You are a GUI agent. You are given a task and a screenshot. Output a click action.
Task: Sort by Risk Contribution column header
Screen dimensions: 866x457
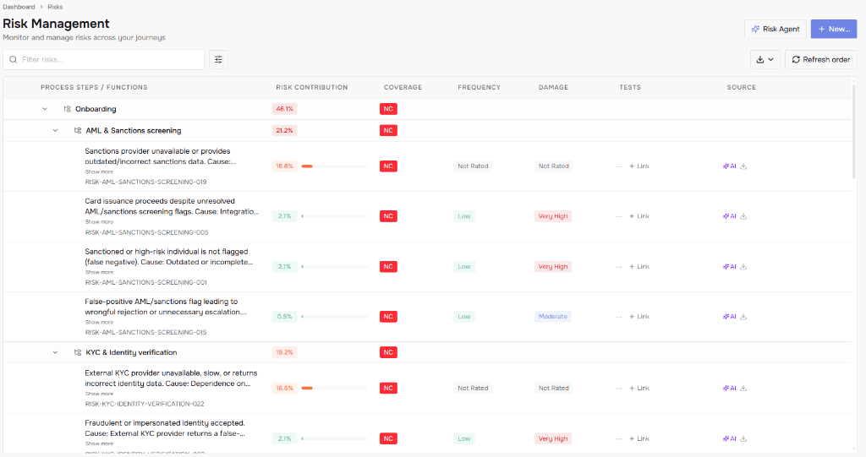(312, 87)
